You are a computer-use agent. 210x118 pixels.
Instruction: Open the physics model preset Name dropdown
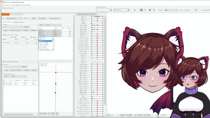coord(13,67)
